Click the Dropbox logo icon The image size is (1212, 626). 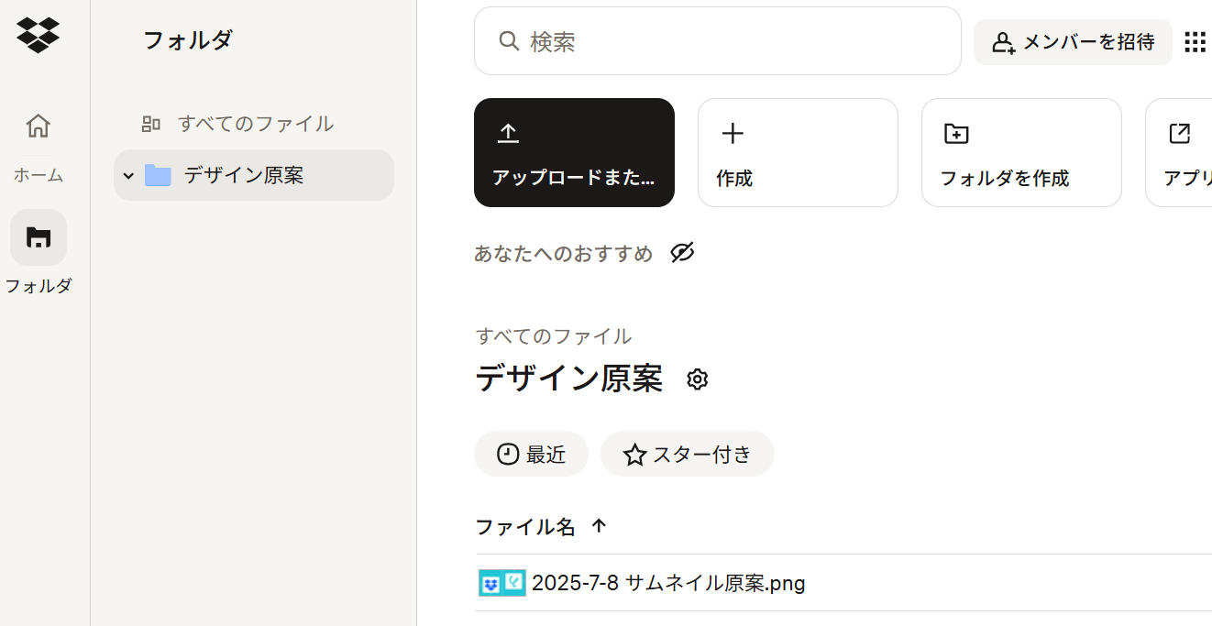tap(38, 36)
